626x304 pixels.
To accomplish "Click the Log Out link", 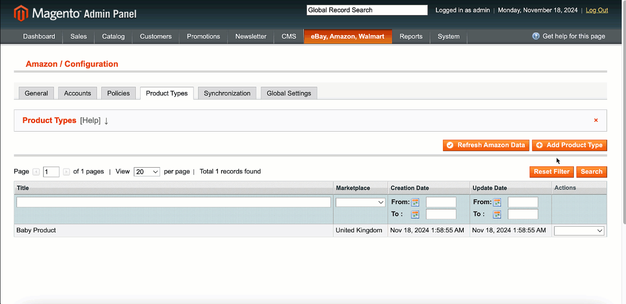I will point(596,10).
